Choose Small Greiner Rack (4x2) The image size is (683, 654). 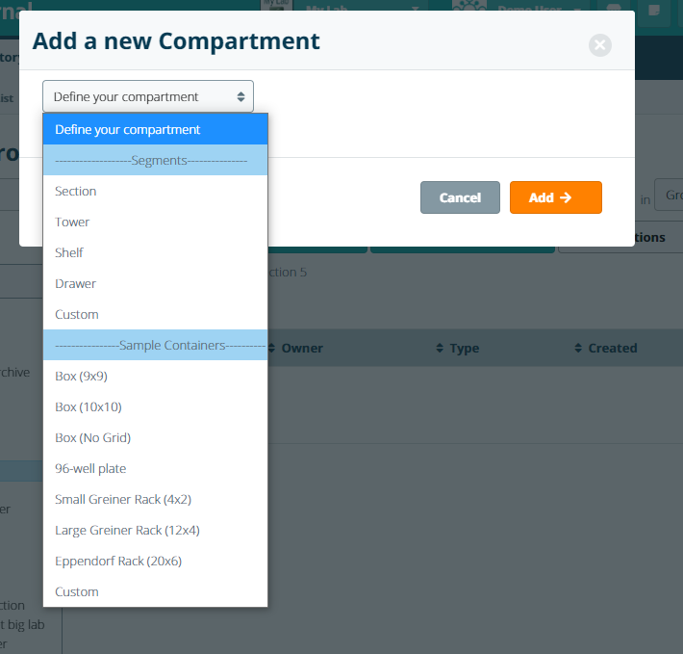pos(123,499)
